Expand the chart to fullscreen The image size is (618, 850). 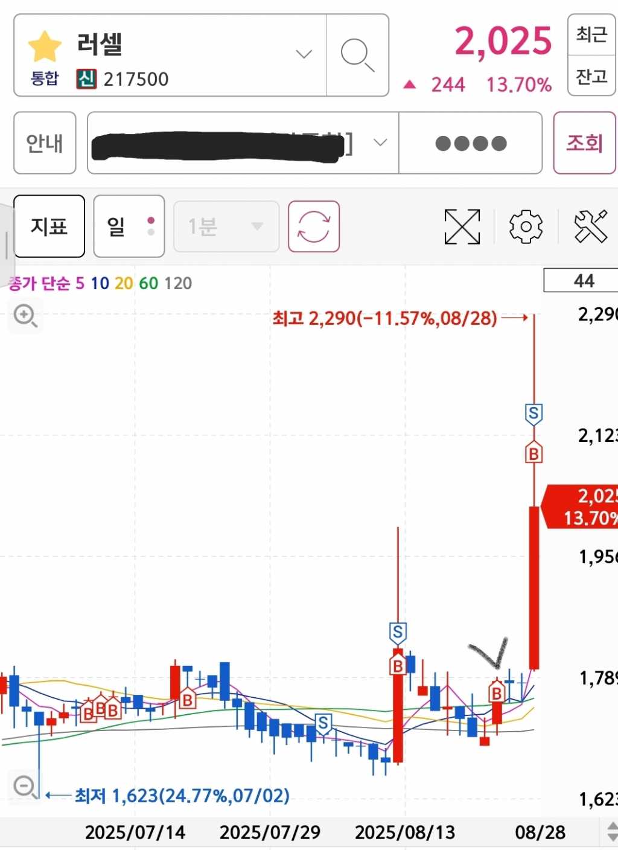click(x=462, y=226)
